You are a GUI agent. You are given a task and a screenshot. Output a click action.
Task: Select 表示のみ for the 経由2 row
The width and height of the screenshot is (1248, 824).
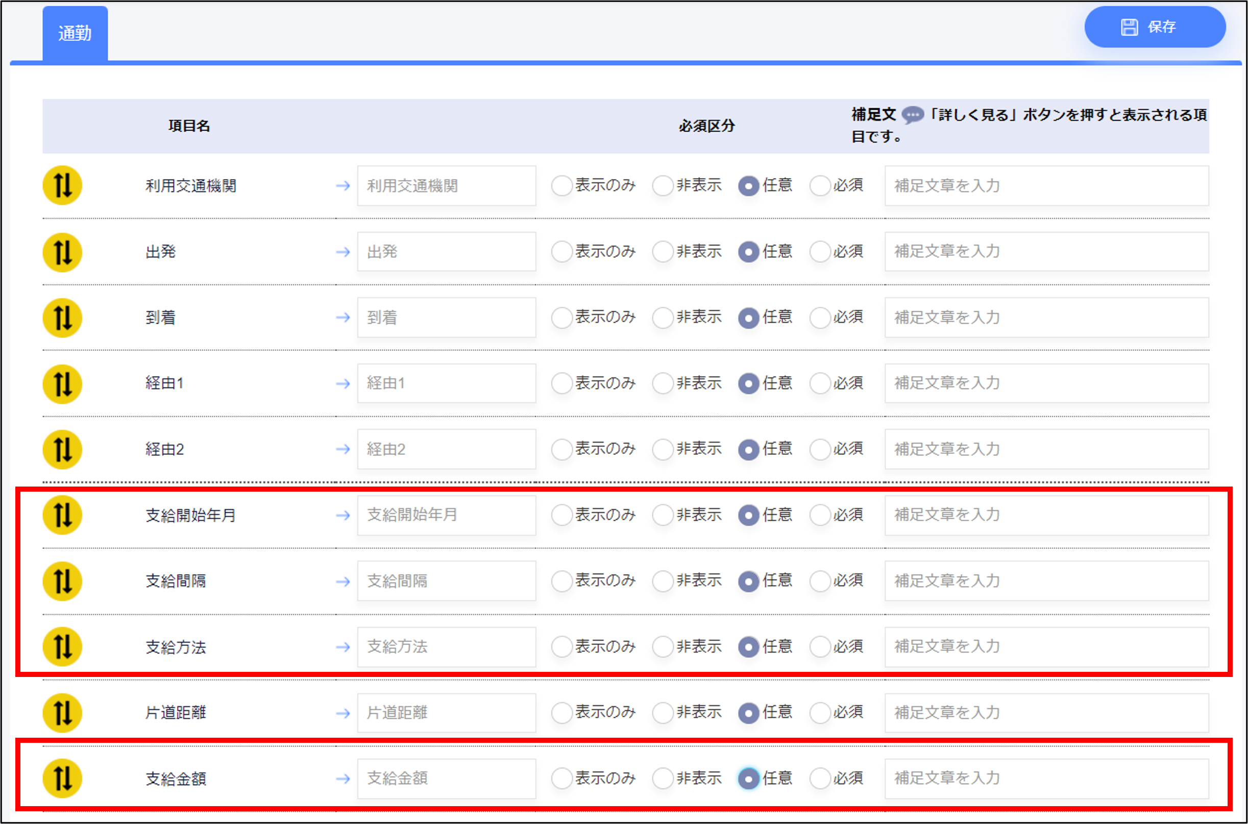561,449
